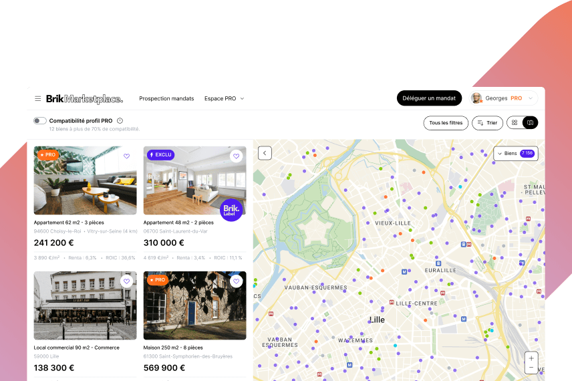Click title Local commercial 90 m2 - Commerce
The width and height of the screenshot is (572, 381).
[77, 348]
